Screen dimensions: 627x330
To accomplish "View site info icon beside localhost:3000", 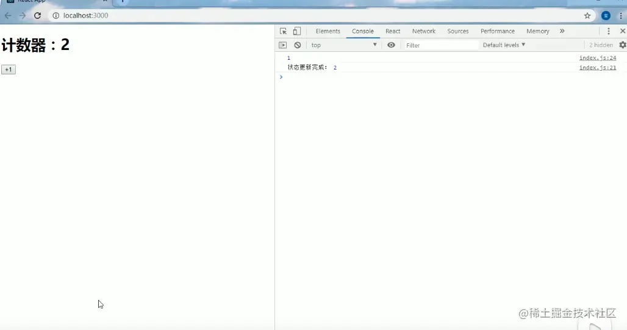I will [56, 16].
